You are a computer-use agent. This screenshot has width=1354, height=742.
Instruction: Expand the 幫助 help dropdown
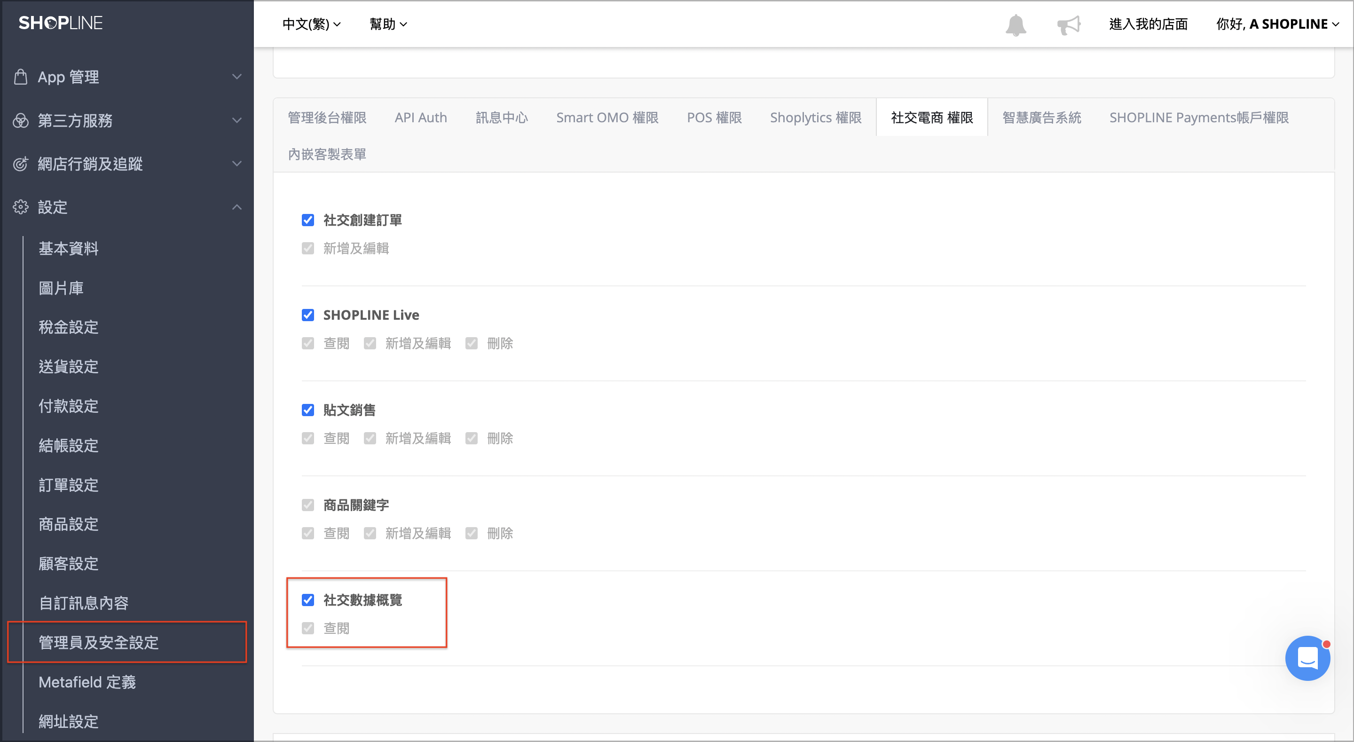coord(388,24)
